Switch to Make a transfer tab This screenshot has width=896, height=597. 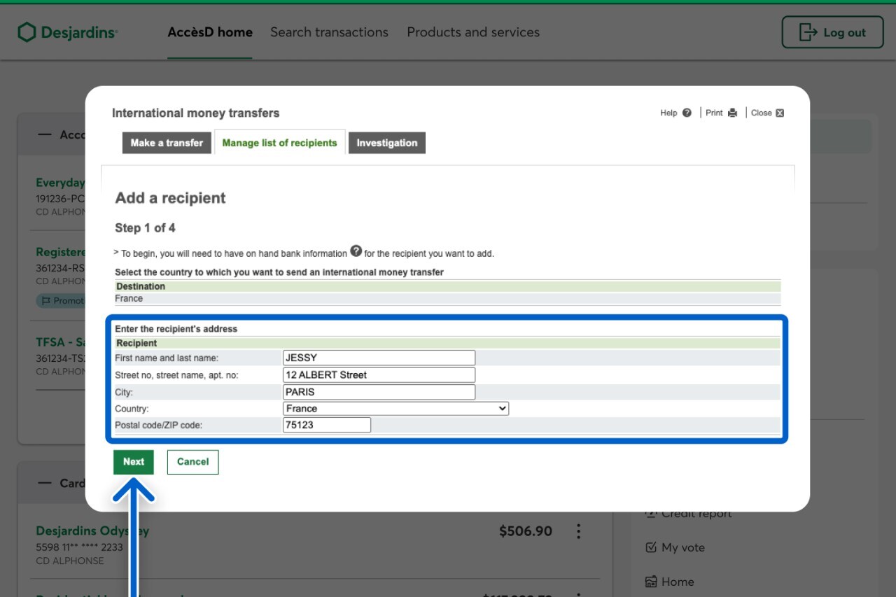pos(167,143)
